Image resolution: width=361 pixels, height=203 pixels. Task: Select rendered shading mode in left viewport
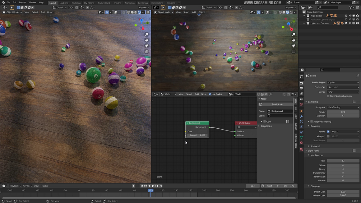click(139, 12)
